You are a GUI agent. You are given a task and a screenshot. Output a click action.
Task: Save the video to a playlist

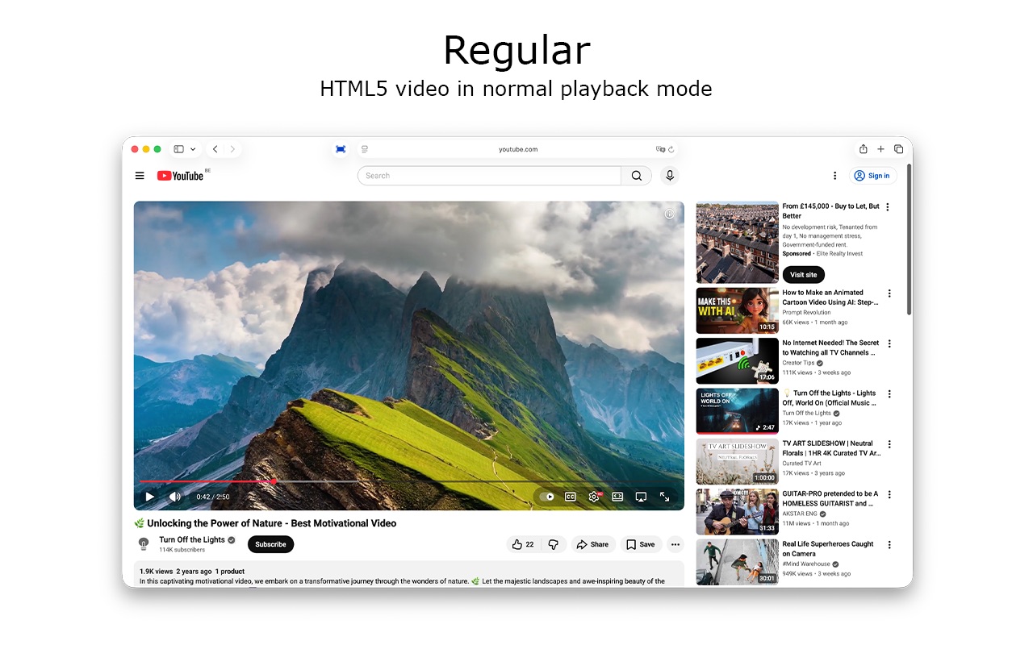pos(641,544)
